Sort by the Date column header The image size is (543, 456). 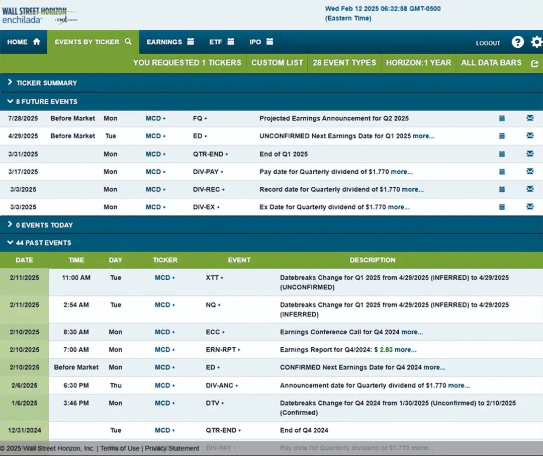pyautogui.click(x=24, y=260)
